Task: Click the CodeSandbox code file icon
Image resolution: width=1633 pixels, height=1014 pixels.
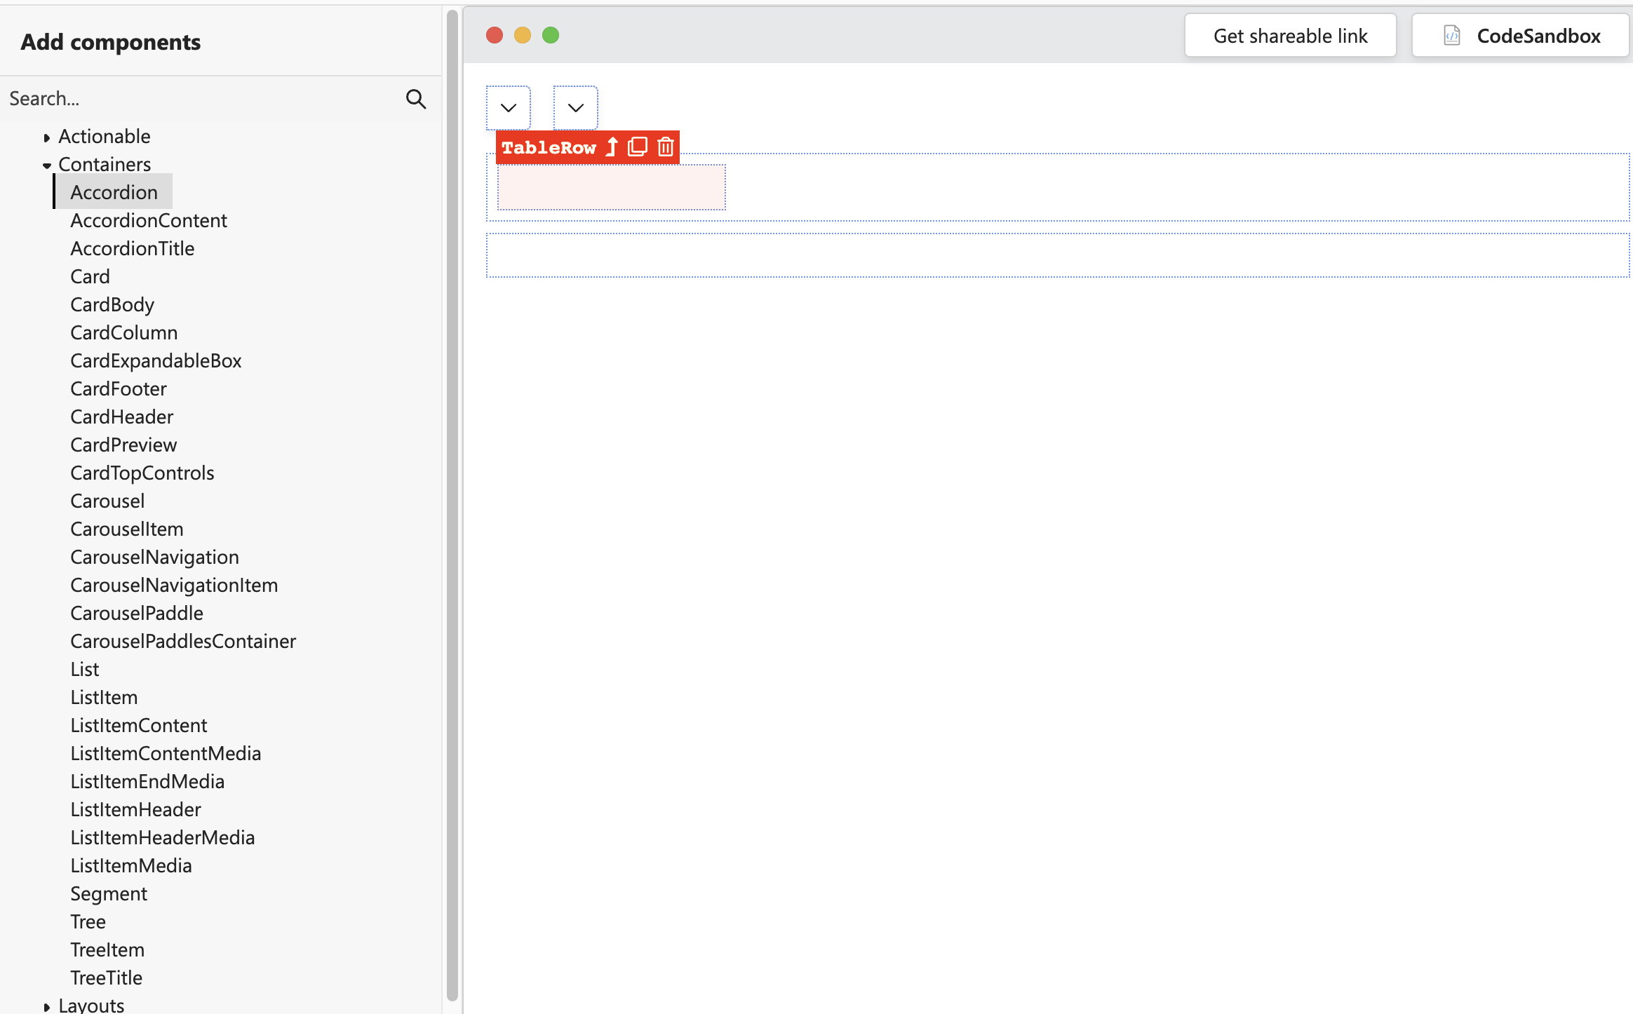Action: [x=1451, y=35]
